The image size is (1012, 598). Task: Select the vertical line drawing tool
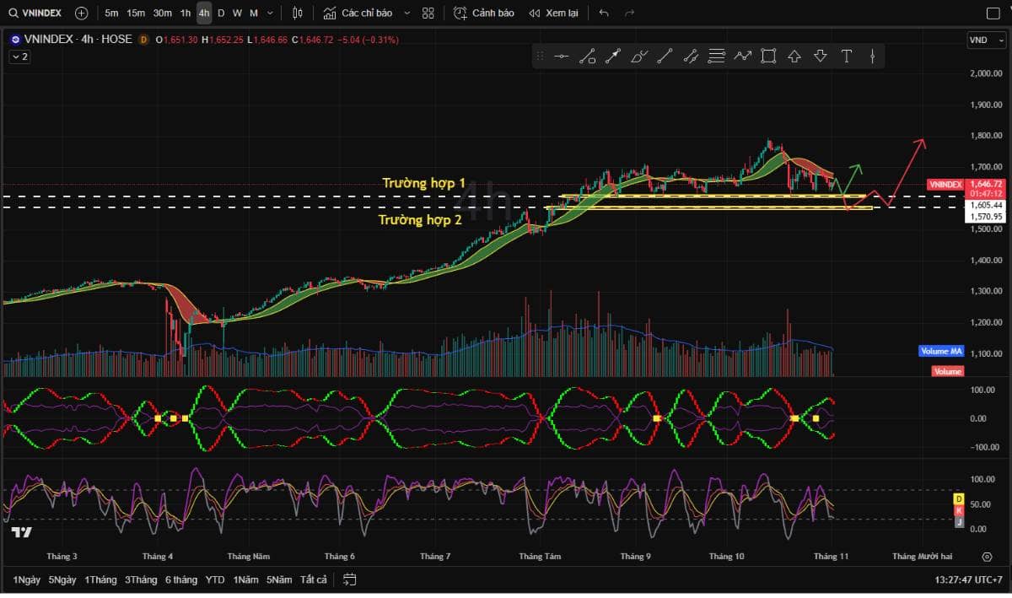pyautogui.click(x=872, y=57)
